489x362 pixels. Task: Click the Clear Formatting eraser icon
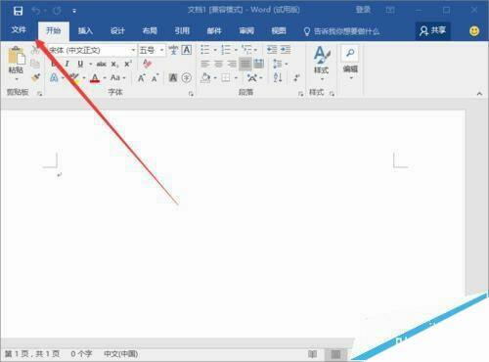(x=147, y=64)
